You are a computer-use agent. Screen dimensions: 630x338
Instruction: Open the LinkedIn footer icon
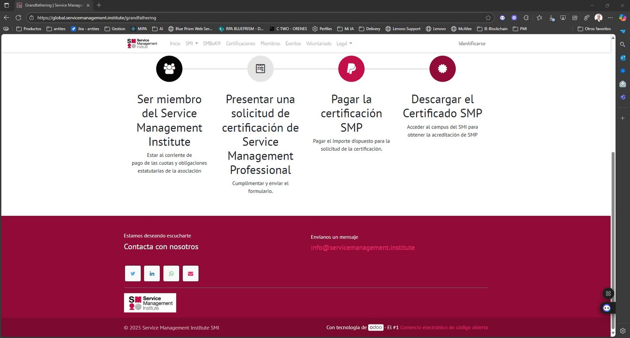152,274
